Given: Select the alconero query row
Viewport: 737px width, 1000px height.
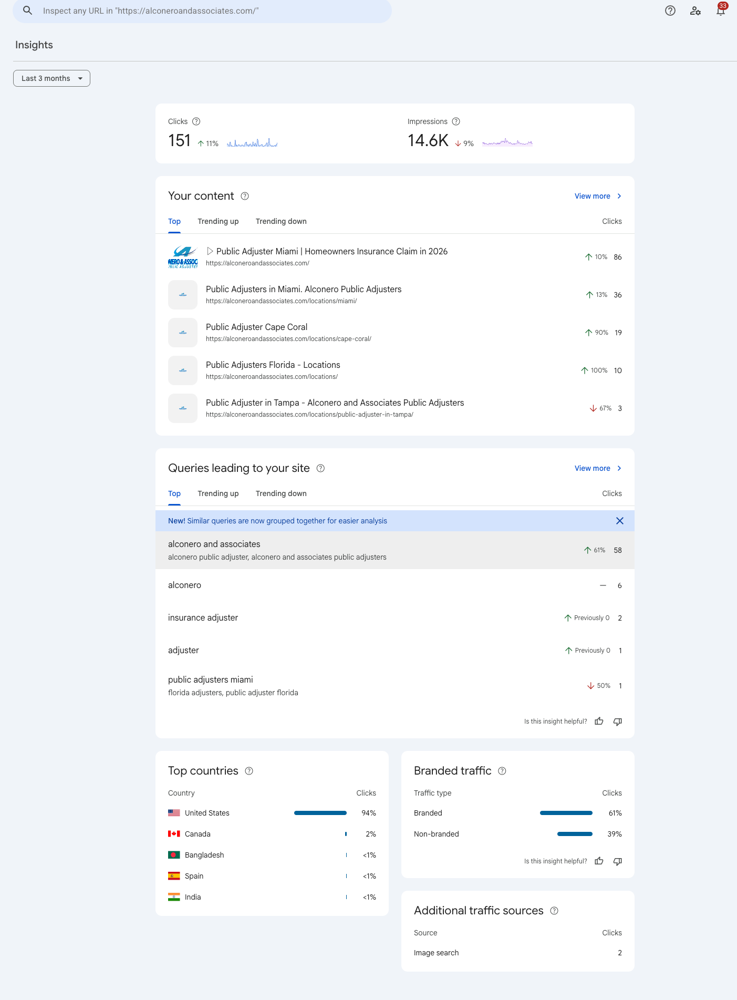Looking at the screenshot, I should coord(395,585).
